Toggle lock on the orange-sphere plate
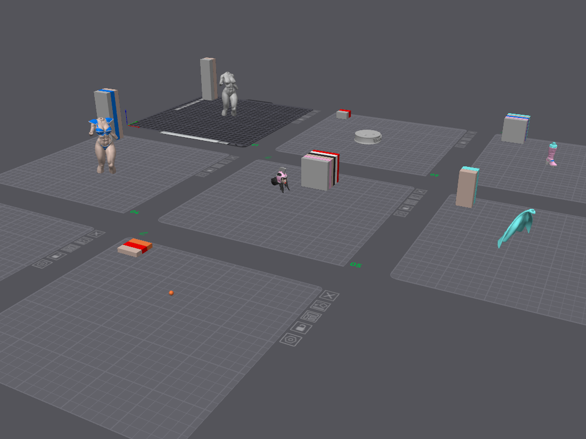This screenshot has height=439, width=586. click(301, 328)
